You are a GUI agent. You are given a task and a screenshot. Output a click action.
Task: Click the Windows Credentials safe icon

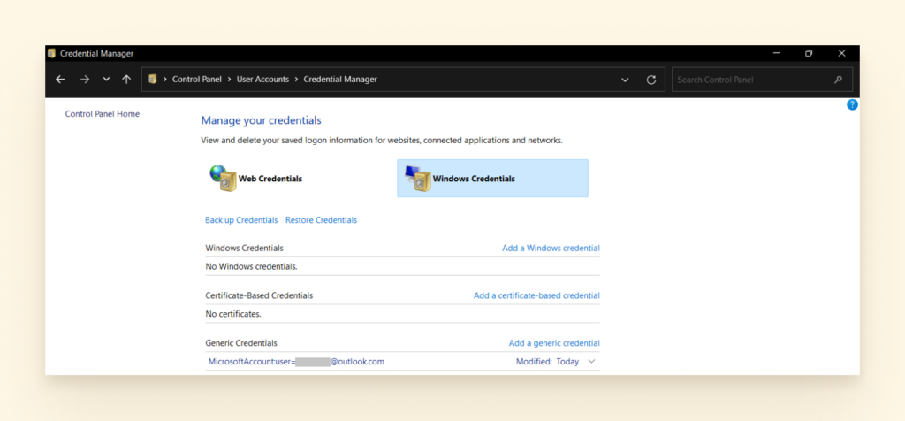coord(418,178)
